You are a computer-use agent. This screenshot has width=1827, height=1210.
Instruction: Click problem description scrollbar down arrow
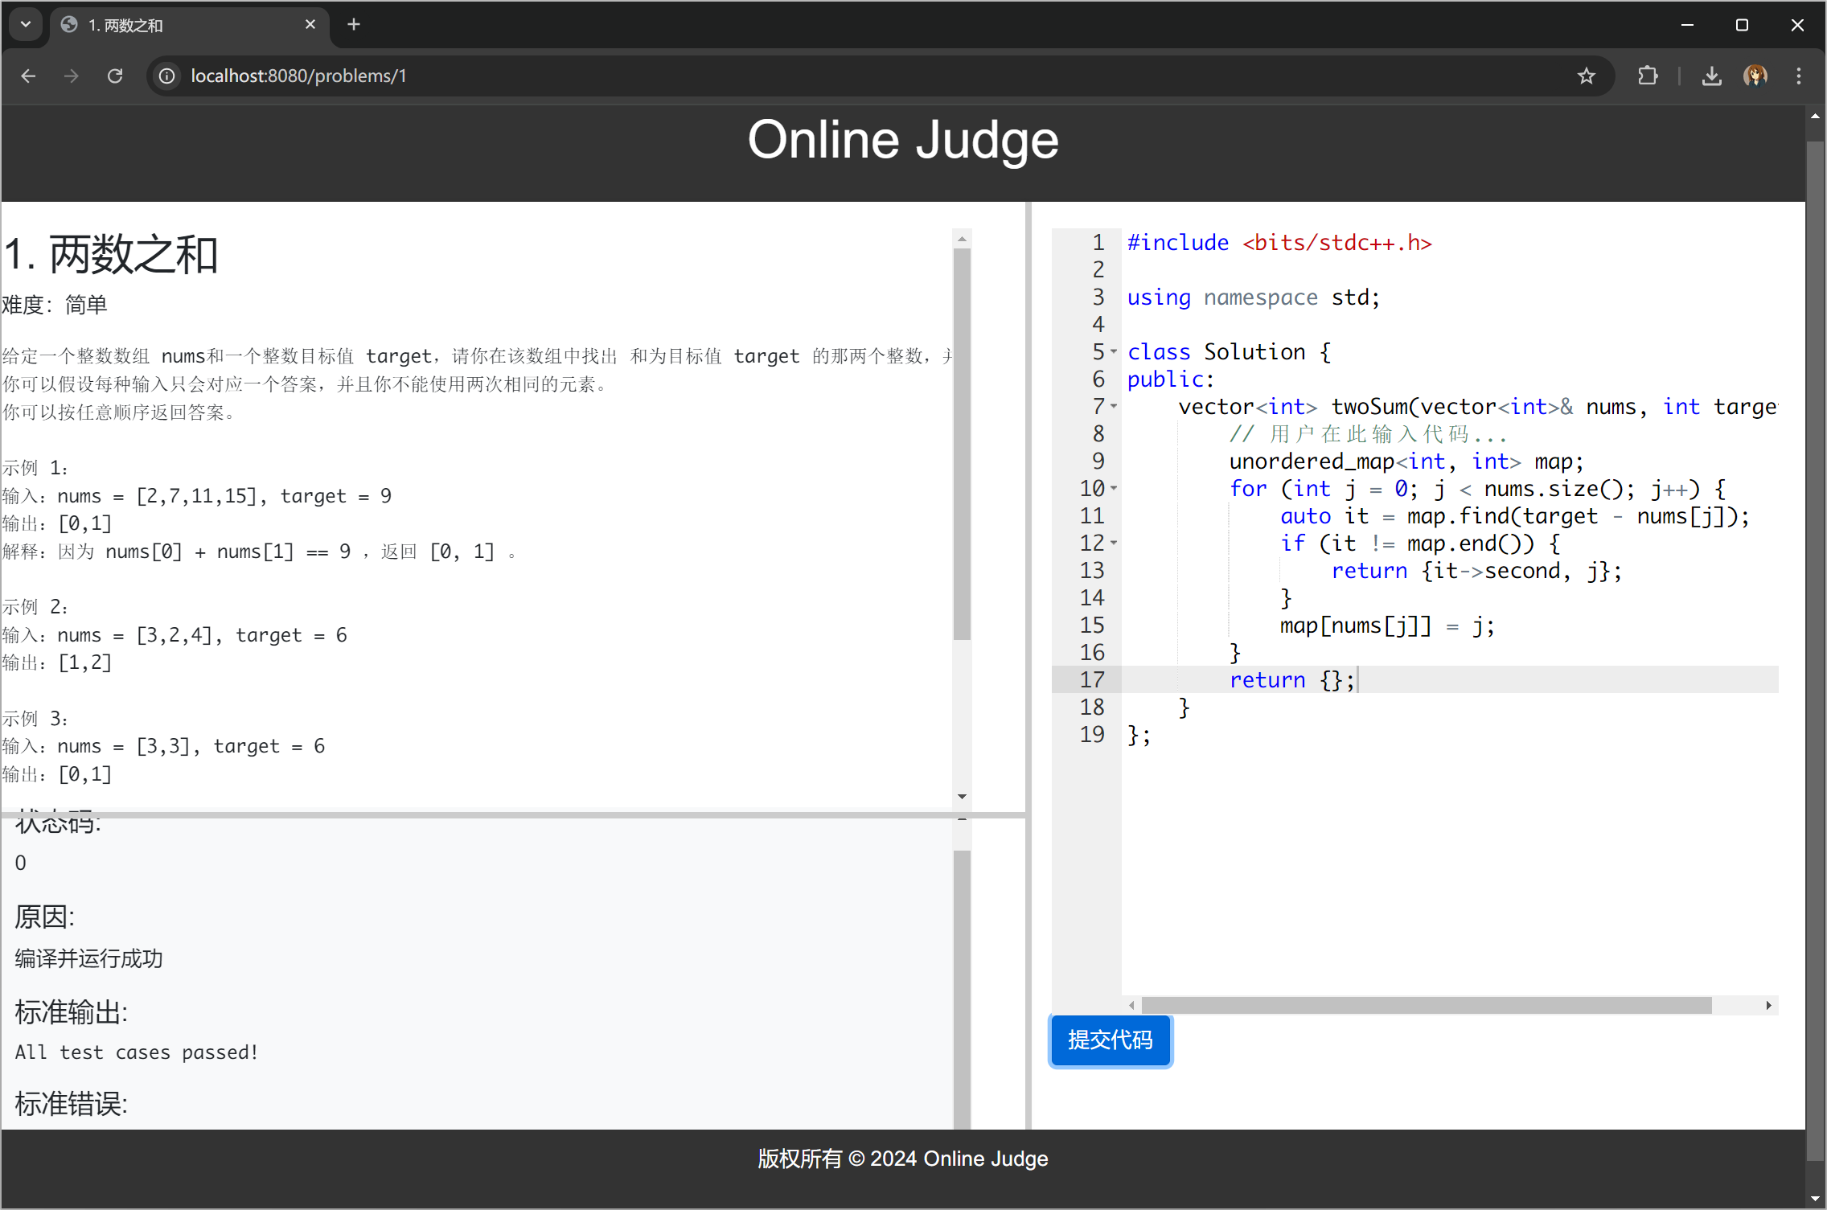(962, 797)
